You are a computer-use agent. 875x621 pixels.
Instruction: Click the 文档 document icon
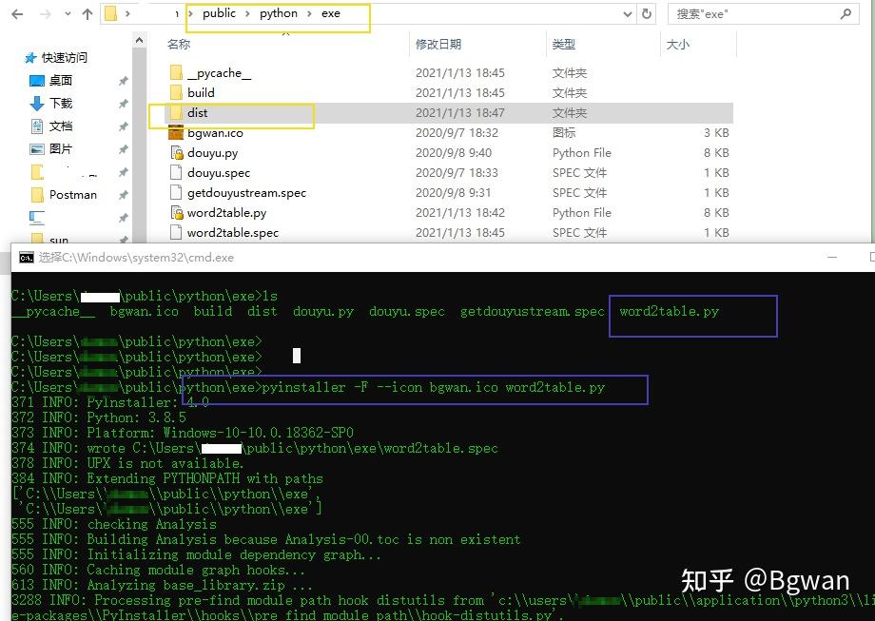pyautogui.click(x=37, y=126)
